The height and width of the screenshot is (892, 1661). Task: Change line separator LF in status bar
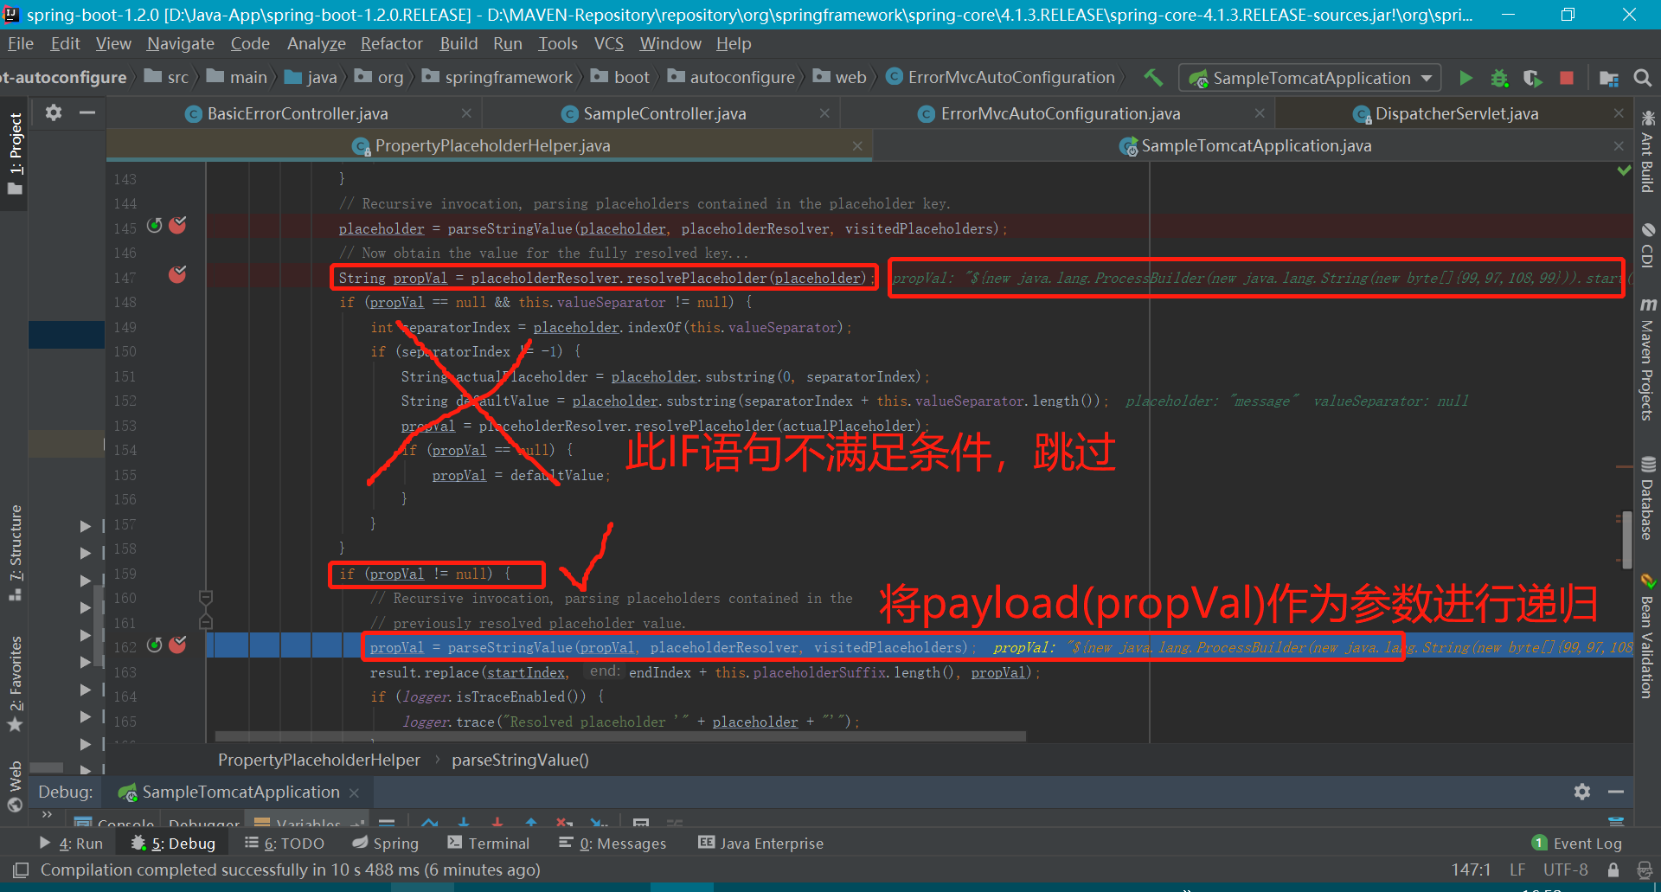coord(1517,870)
